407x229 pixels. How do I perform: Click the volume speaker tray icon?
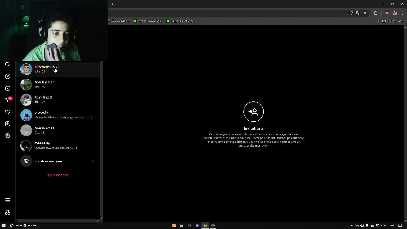point(362,226)
